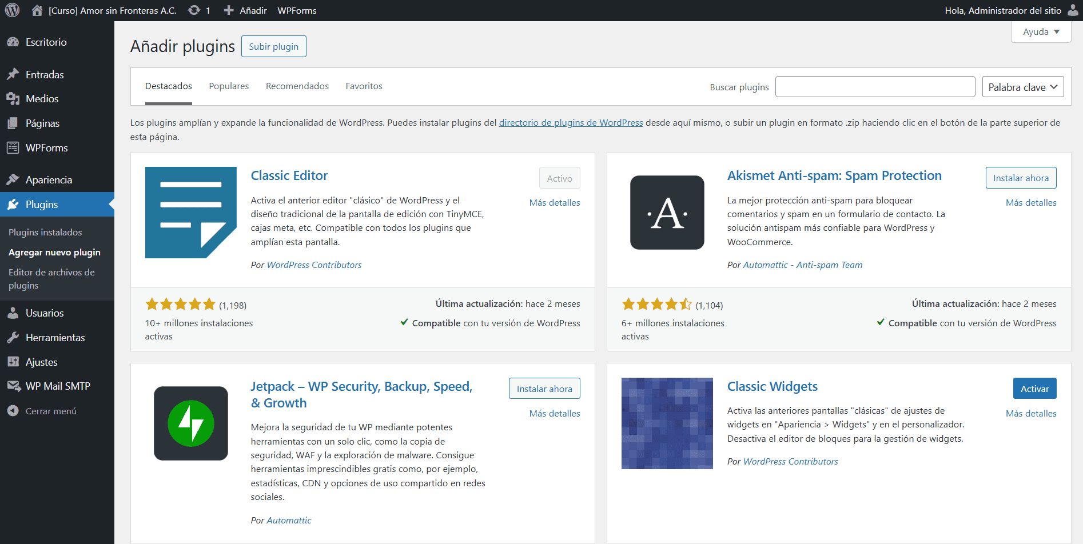Expand the Ayuda help panel
The width and height of the screenshot is (1083, 544).
click(1041, 32)
